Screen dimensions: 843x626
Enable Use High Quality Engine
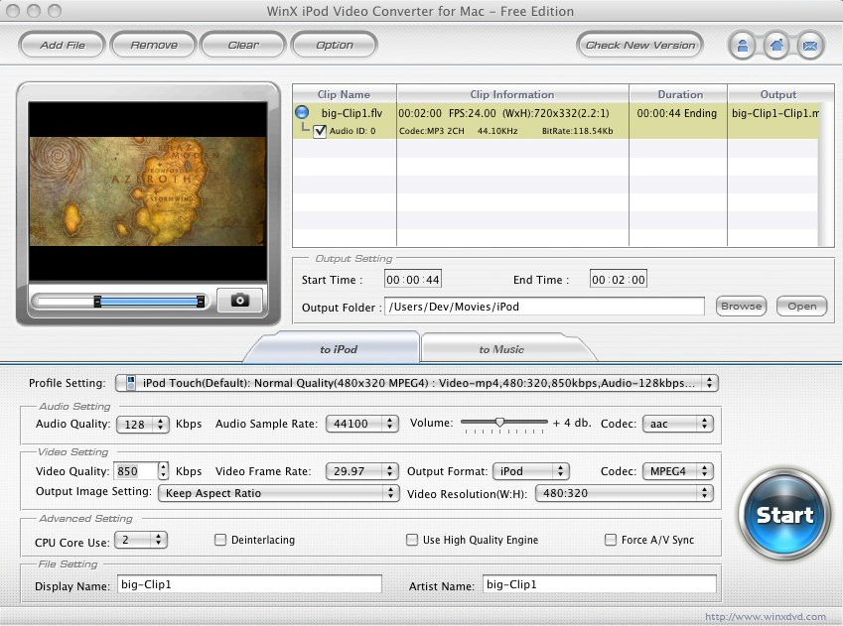point(412,540)
